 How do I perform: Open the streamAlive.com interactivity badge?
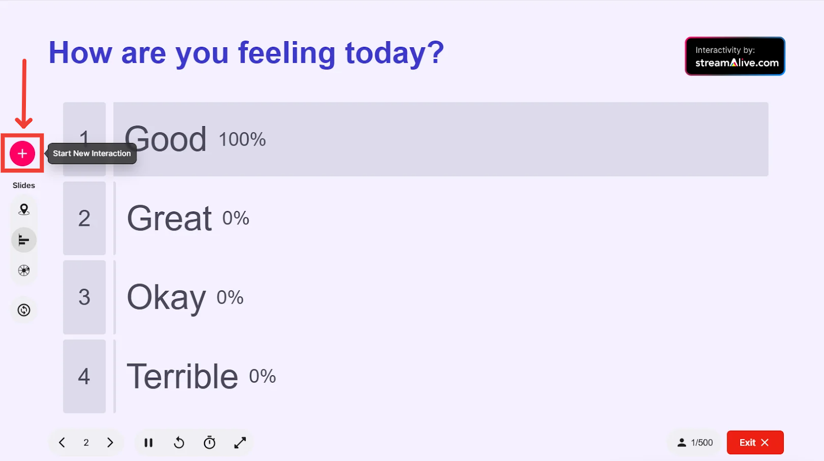point(735,56)
